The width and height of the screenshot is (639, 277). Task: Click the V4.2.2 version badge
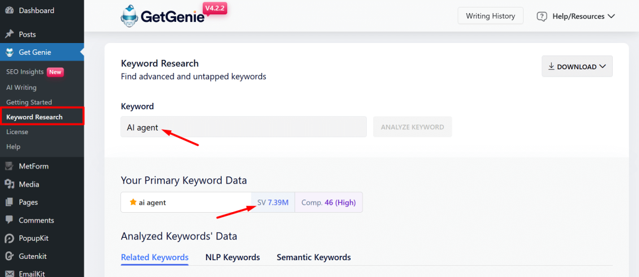tap(215, 9)
